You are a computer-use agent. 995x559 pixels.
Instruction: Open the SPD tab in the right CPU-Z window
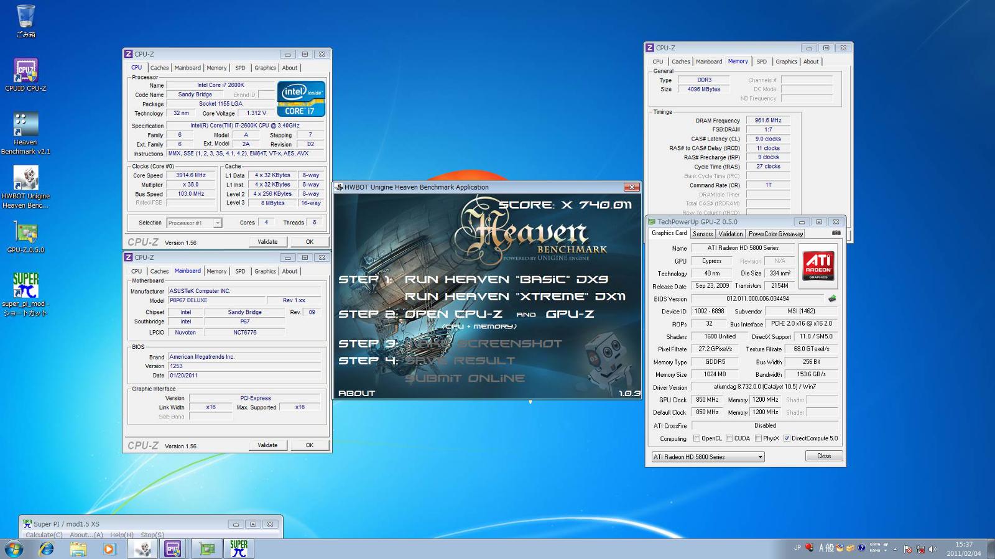(761, 62)
